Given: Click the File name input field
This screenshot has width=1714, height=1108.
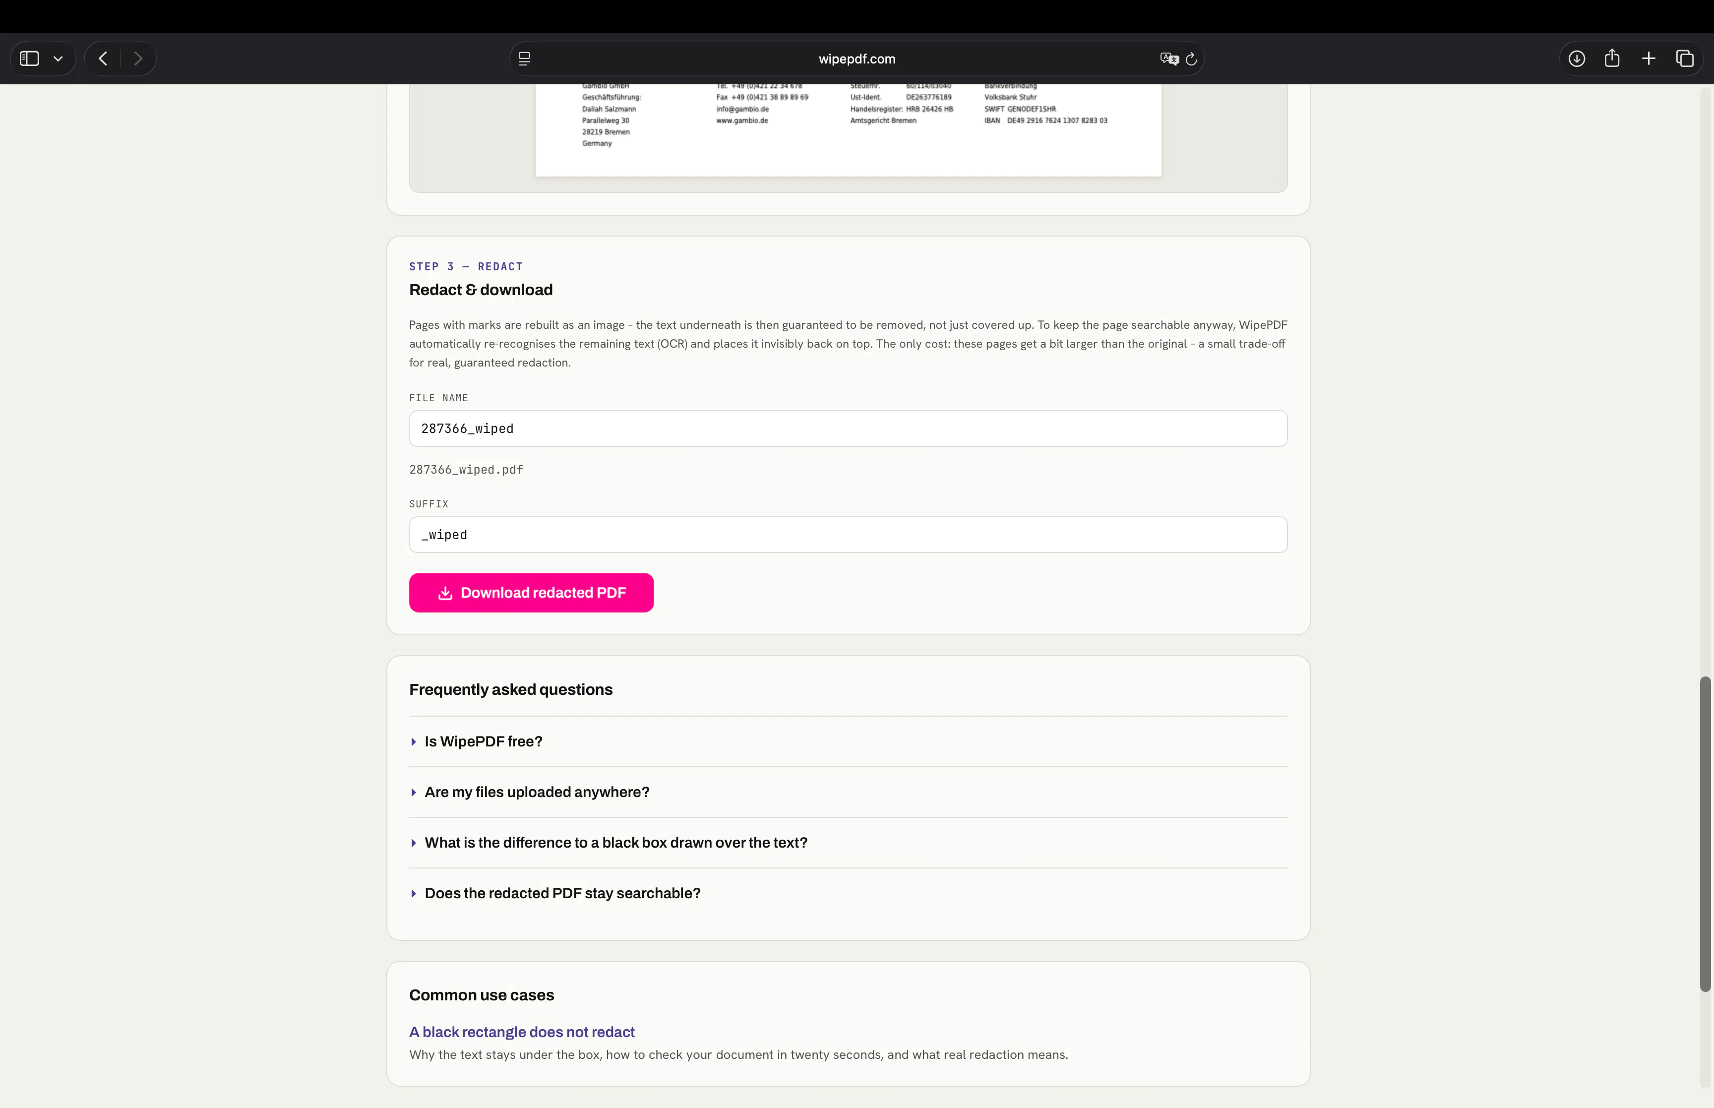Looking at the screenshot, I should click(x=848, y=429).
